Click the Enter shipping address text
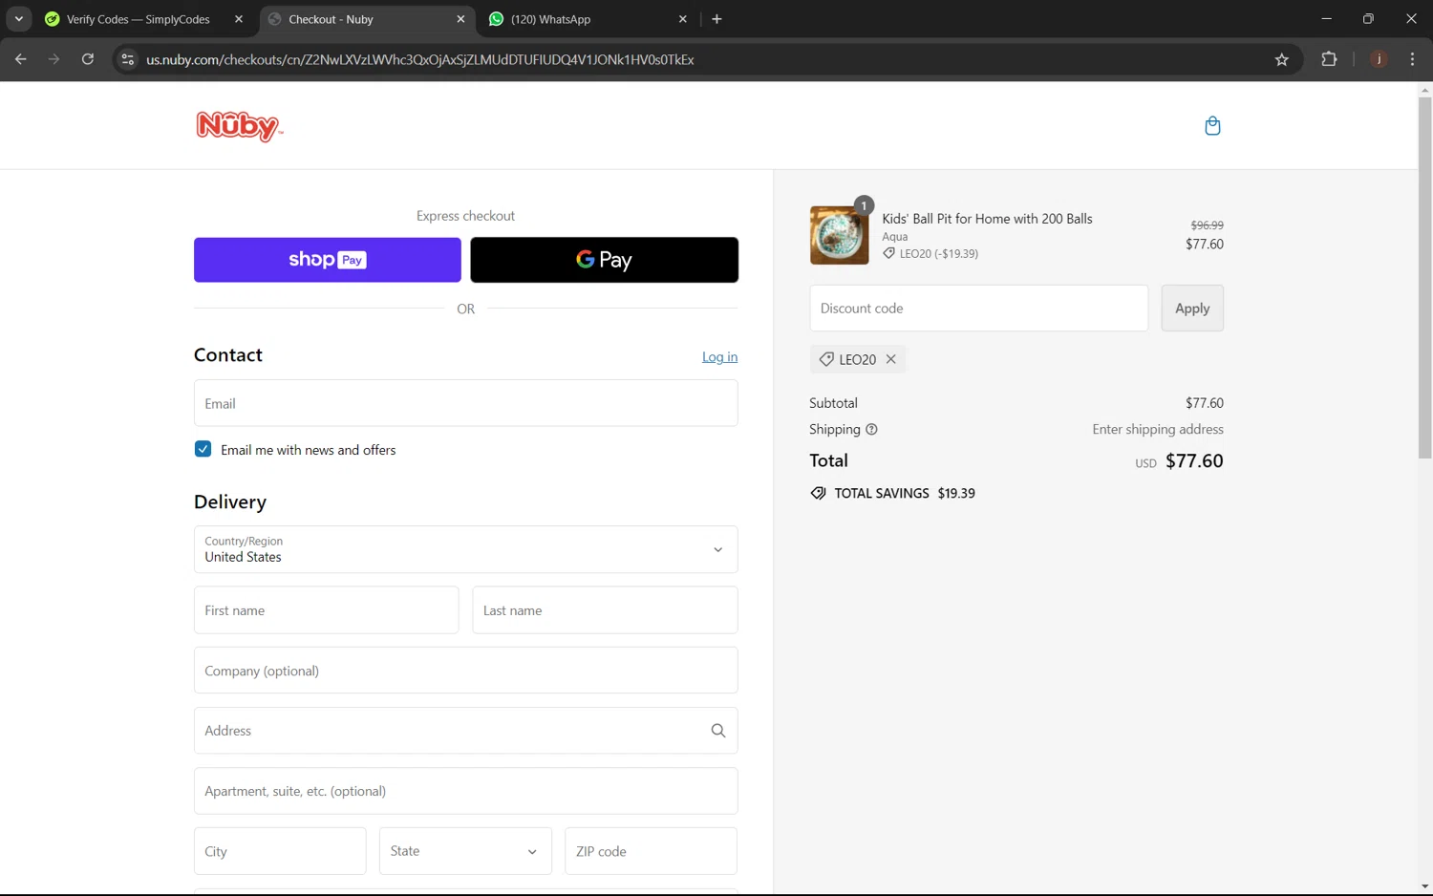Image resolution: width=1433 pixels, height=896 pixels. click(1158, 430)
